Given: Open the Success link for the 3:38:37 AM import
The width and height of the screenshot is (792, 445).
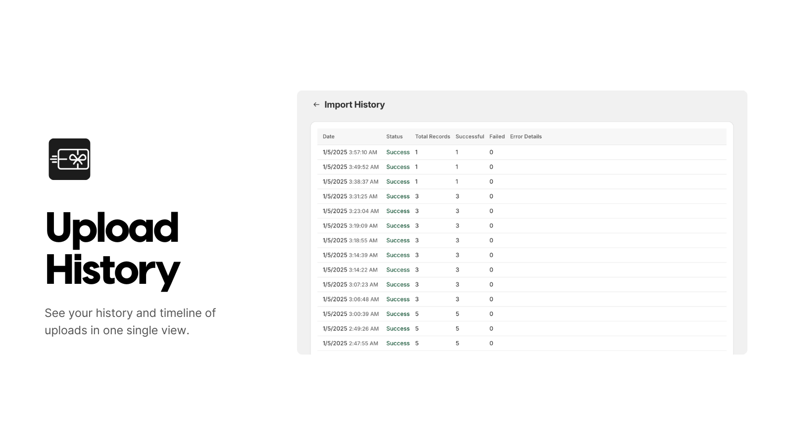Looking at the screenshot, I should (x=398, y=181).
